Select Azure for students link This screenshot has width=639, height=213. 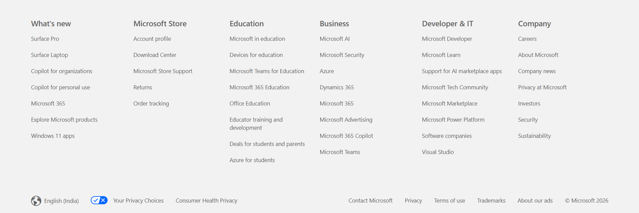pos(252,160)
